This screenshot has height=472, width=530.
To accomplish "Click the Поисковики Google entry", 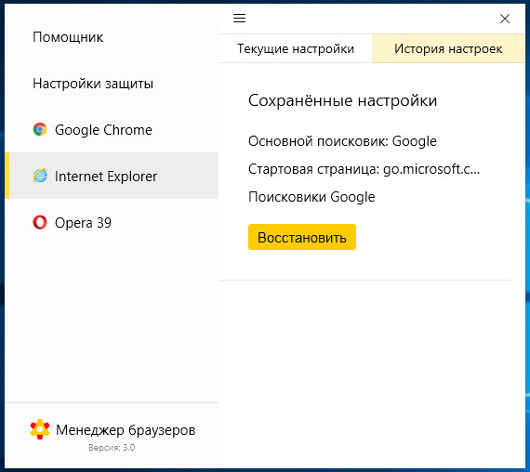I will tap(311, 197).
